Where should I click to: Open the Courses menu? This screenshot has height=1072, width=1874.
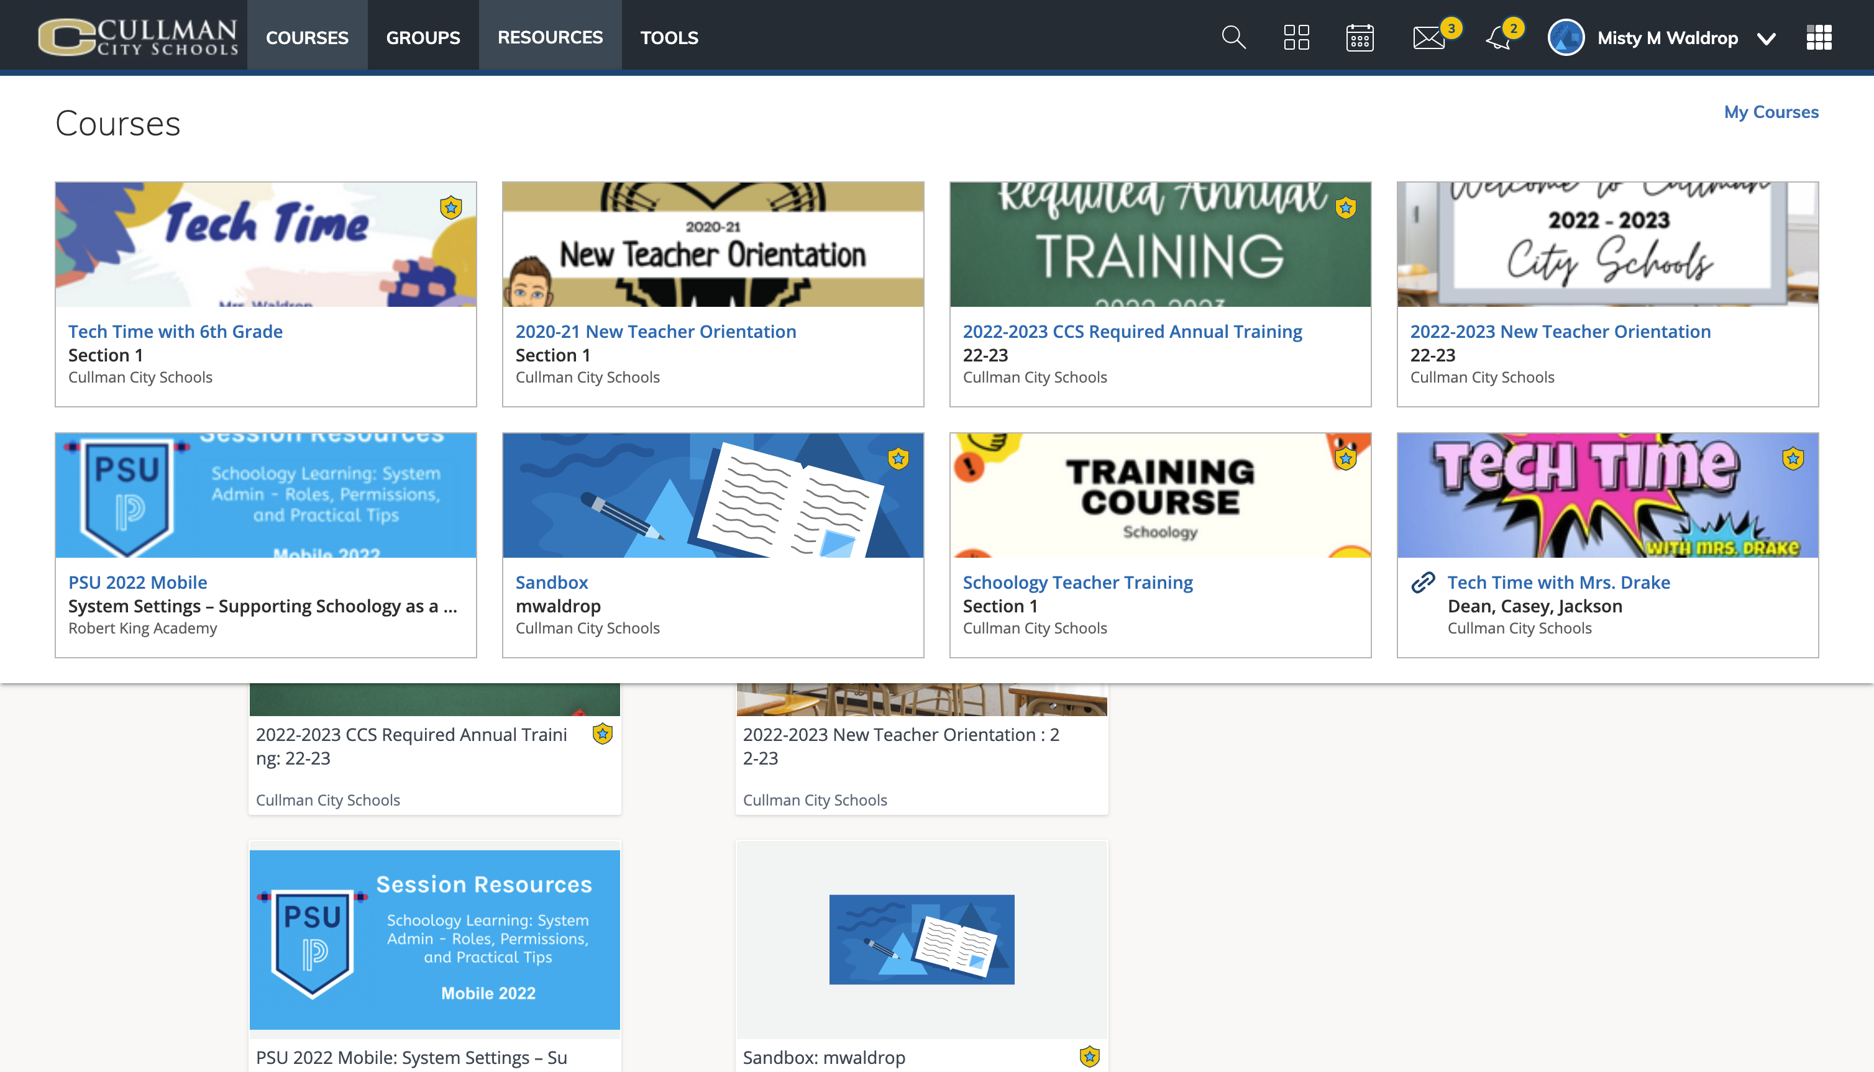[x=307, y=37]
